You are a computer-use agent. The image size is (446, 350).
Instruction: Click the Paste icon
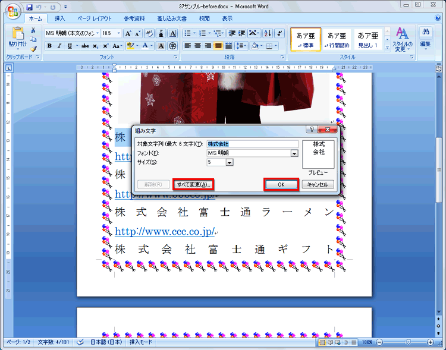pos(18,33)
